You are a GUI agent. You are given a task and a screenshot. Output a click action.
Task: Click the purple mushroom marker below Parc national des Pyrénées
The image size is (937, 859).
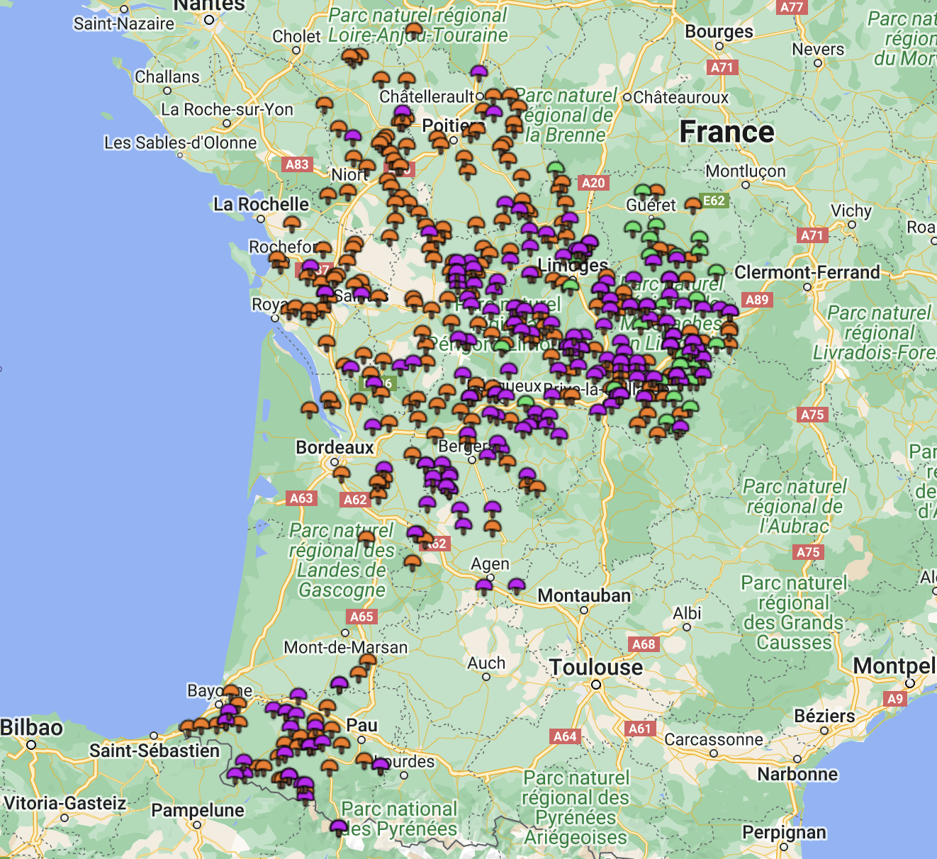click(339, 826)
